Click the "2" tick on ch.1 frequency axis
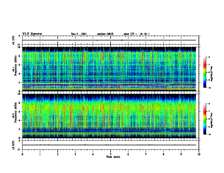This screenshot has height=173, width=224. [x=20, y=82]
